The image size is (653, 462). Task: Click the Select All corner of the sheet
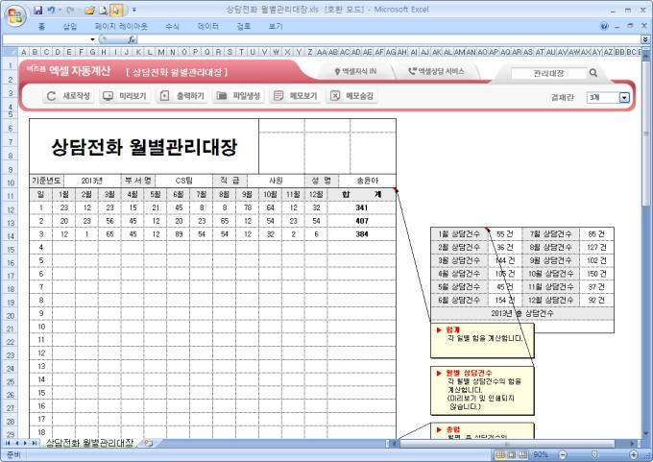(10, 52)
